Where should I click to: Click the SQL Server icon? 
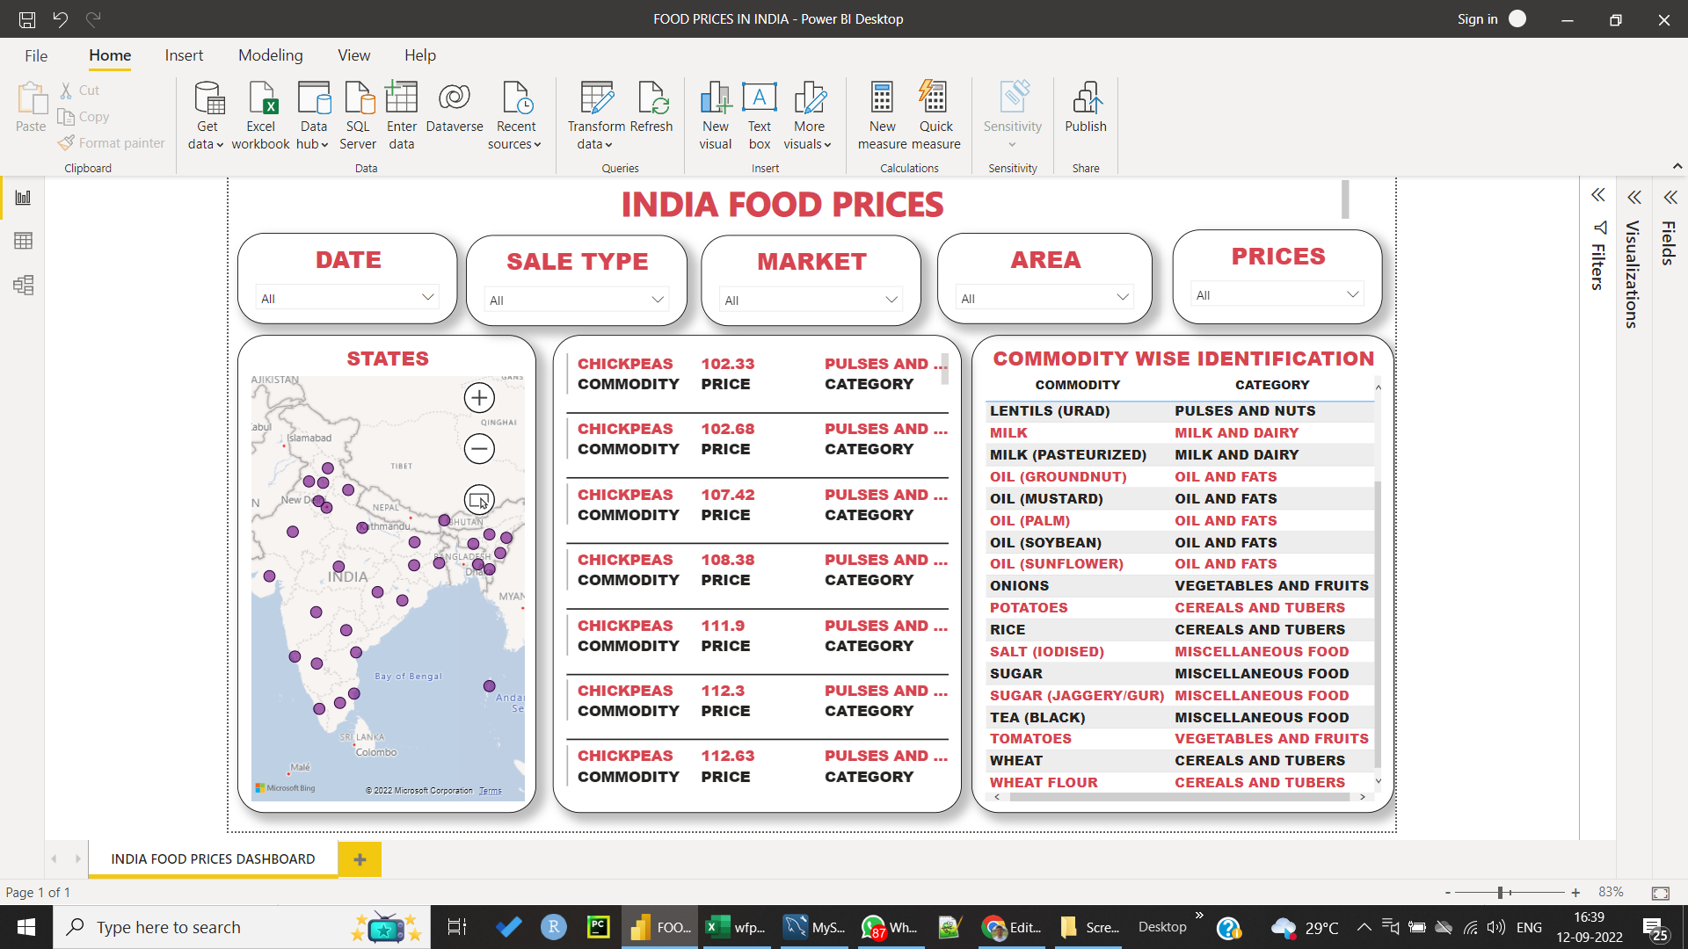click(x=358, y=114)
